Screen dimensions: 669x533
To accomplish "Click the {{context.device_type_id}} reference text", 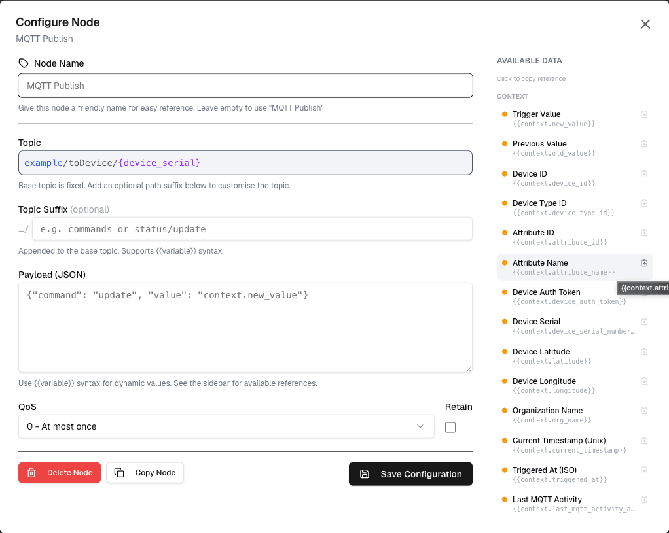I will click(x=563, y=213).
